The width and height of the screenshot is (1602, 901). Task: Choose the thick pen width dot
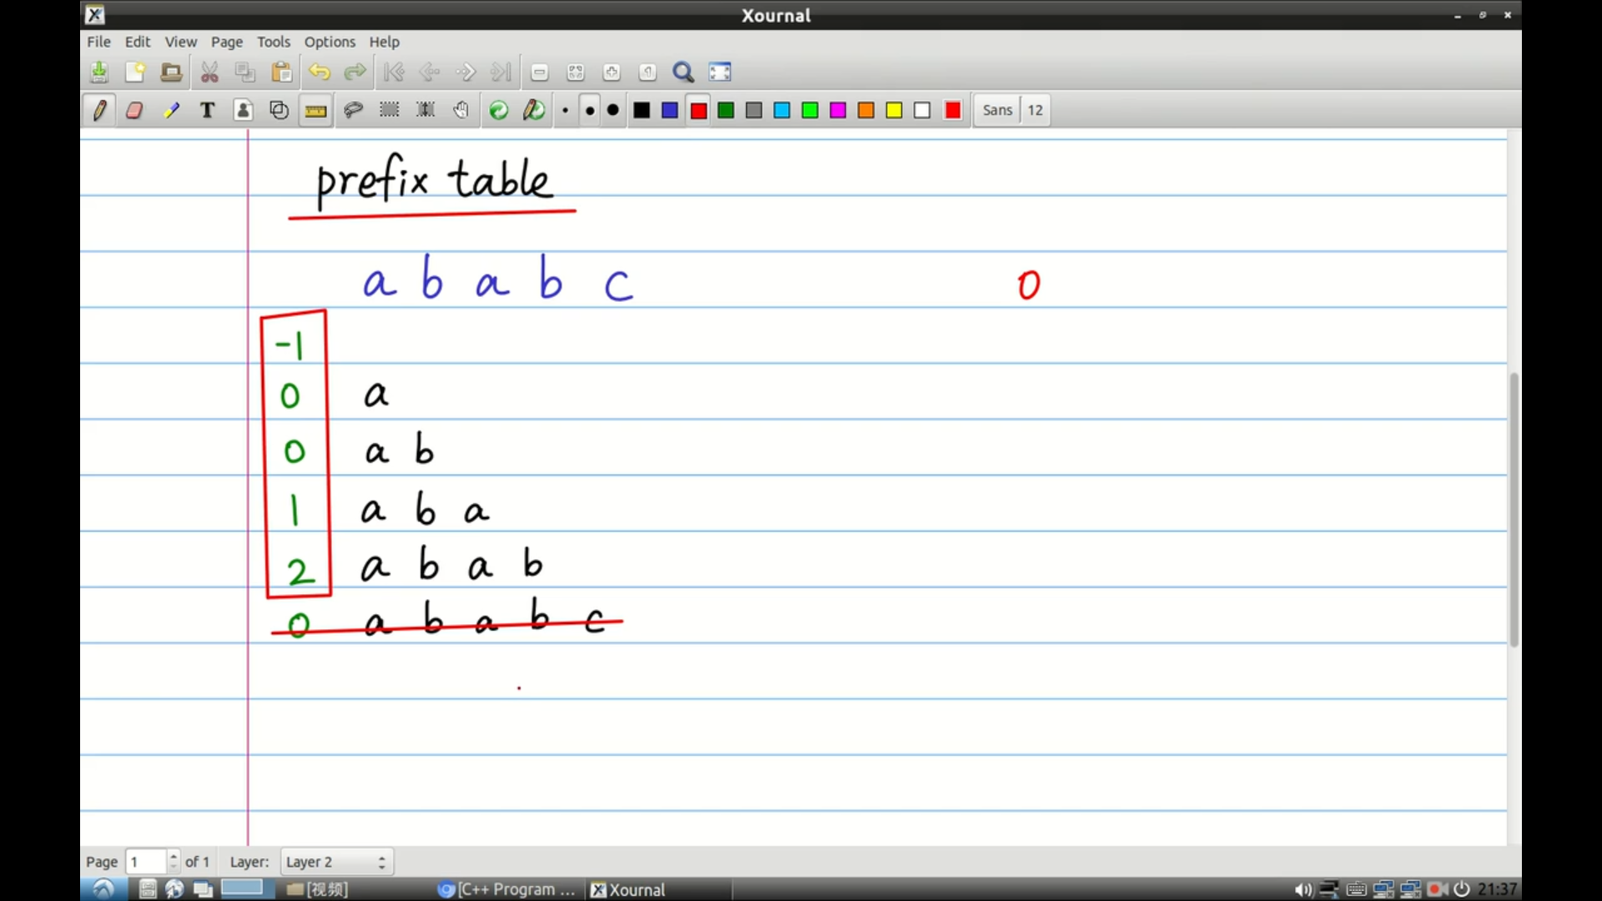pyautogui.click(x=613, y=110)
